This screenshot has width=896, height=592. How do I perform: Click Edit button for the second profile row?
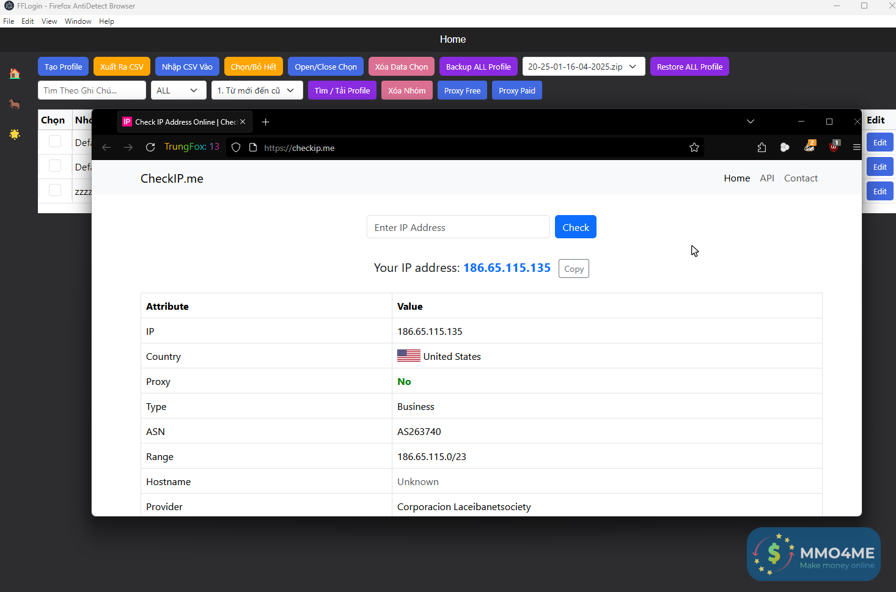tap(880, 167)
